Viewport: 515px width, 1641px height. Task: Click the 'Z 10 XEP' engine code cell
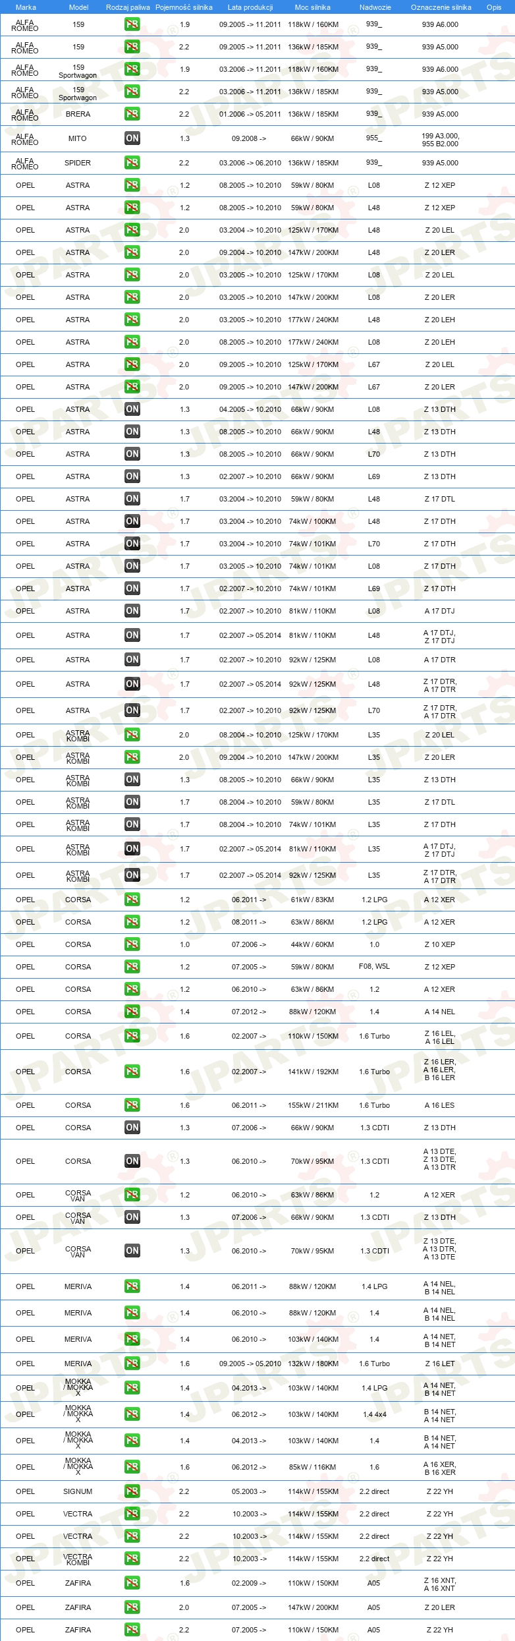tap(440, 944)
